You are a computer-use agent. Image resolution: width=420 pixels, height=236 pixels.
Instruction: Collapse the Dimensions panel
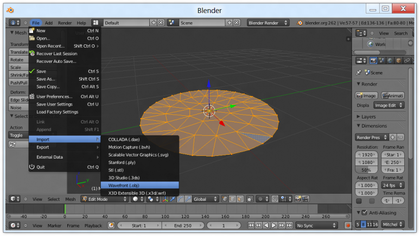click(x=358, y=126)
